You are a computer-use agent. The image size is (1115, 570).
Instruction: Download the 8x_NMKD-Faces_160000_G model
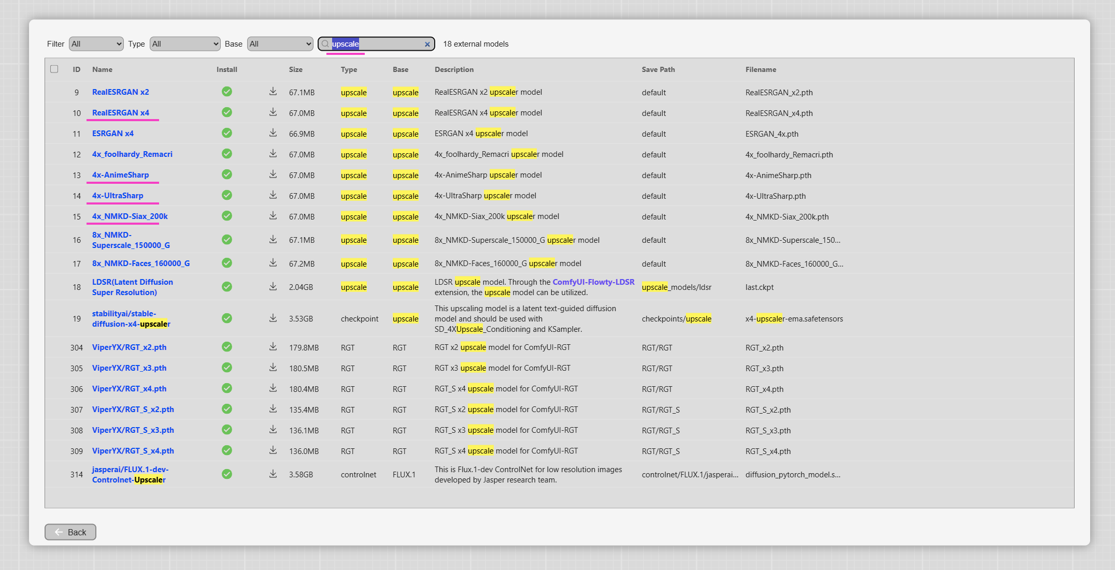[x=273, y=263]
